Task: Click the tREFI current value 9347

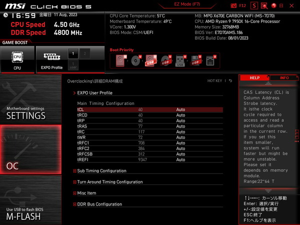Action: [x=142, y=159]
